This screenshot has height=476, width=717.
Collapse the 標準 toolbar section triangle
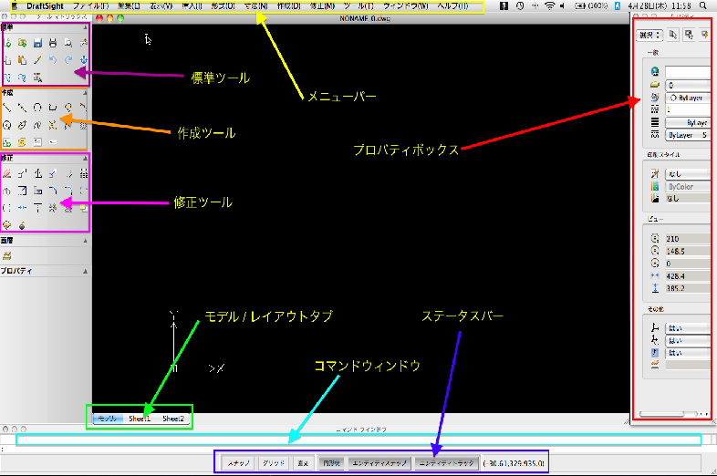(85, 27)
